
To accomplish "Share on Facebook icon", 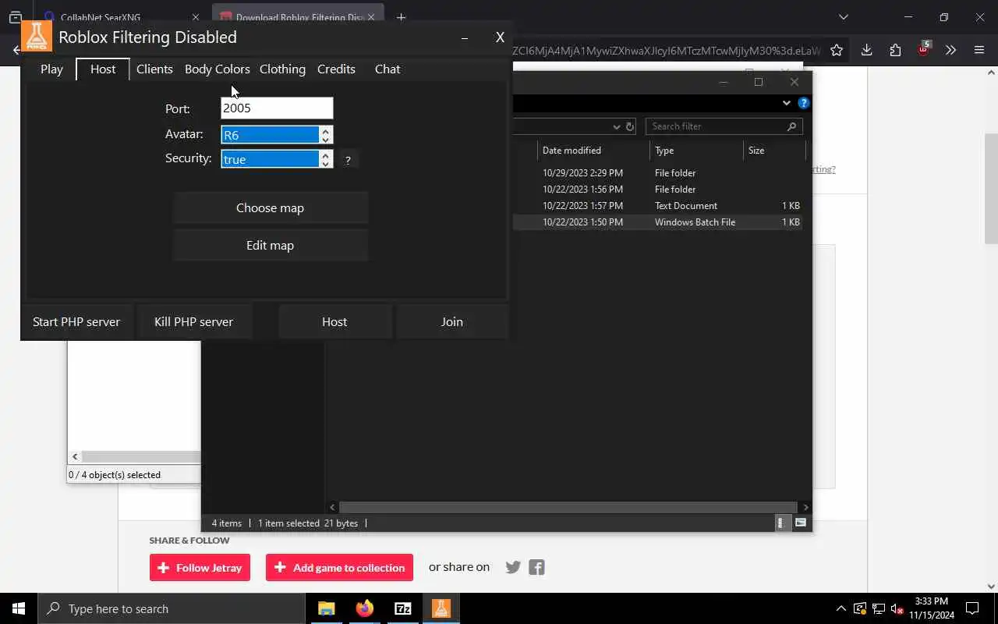I will pyautogui.click(x=536, y=567).
